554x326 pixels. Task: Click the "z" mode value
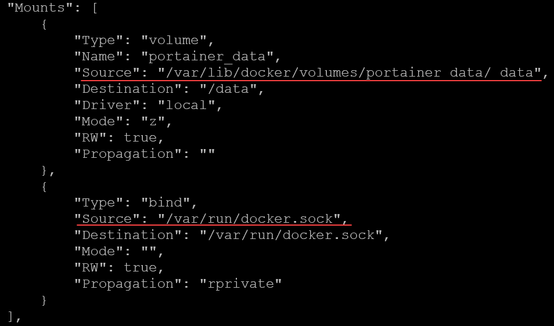pos(153,122)
